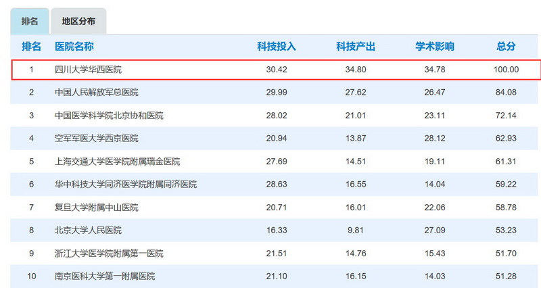Sort by 学术影响 column header
This screenshot has height=288, width=541.
[435, 46]
